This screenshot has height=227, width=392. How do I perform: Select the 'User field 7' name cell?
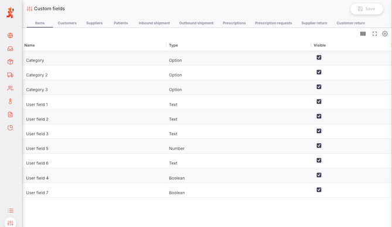[38, 193]
